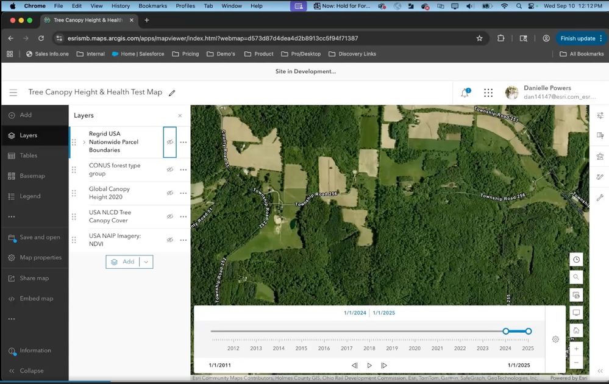The height and width of the screenshot is (384, 609).
Task: Open the app launcher grid icon
Action: [x=488, y=93]
